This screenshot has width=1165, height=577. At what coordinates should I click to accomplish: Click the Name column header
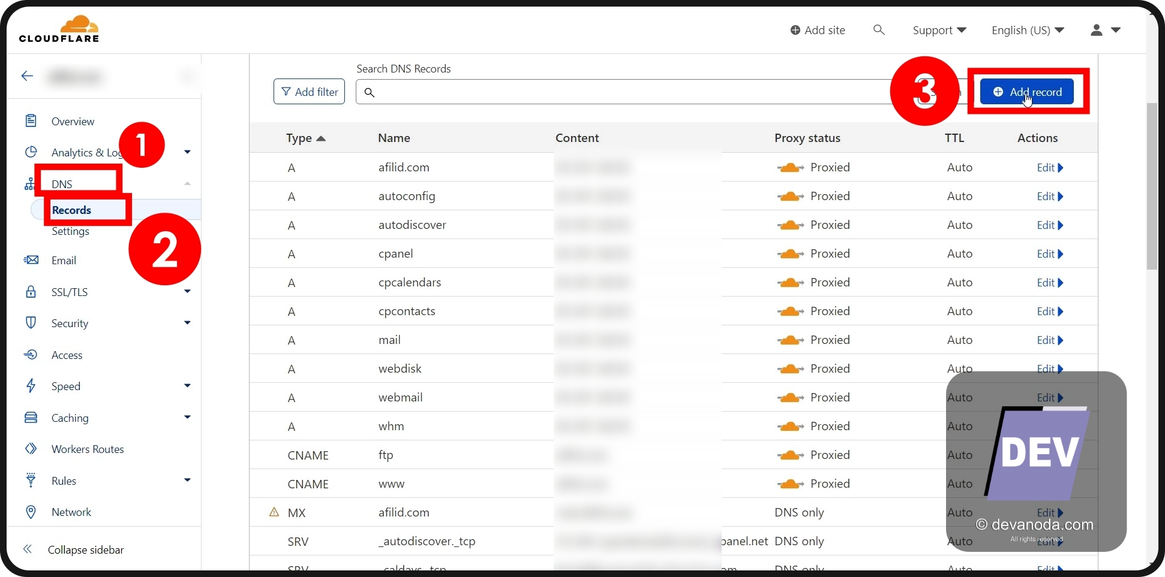point(394,138)
